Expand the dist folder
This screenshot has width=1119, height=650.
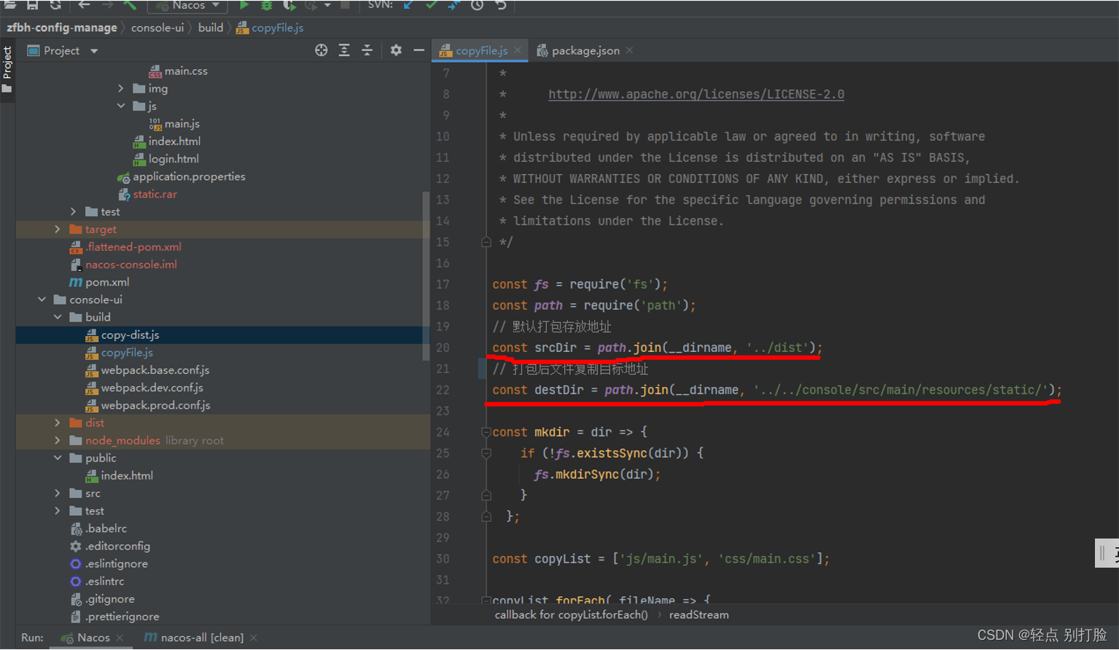58,423
